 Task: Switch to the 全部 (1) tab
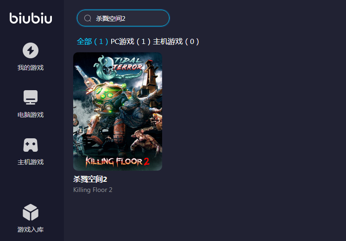(x=92, y=42)
